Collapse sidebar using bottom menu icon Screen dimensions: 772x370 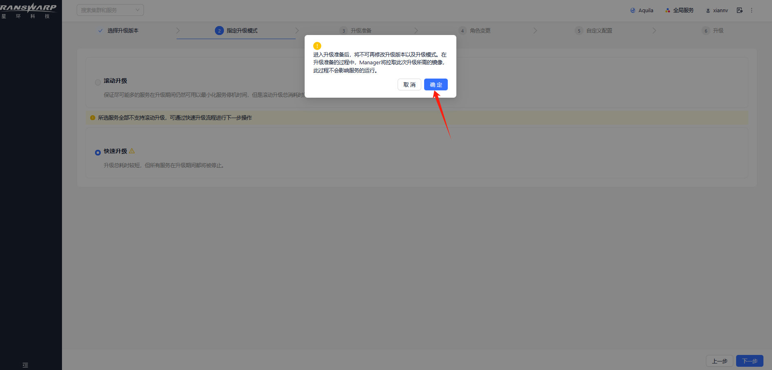tap(25, 365)
